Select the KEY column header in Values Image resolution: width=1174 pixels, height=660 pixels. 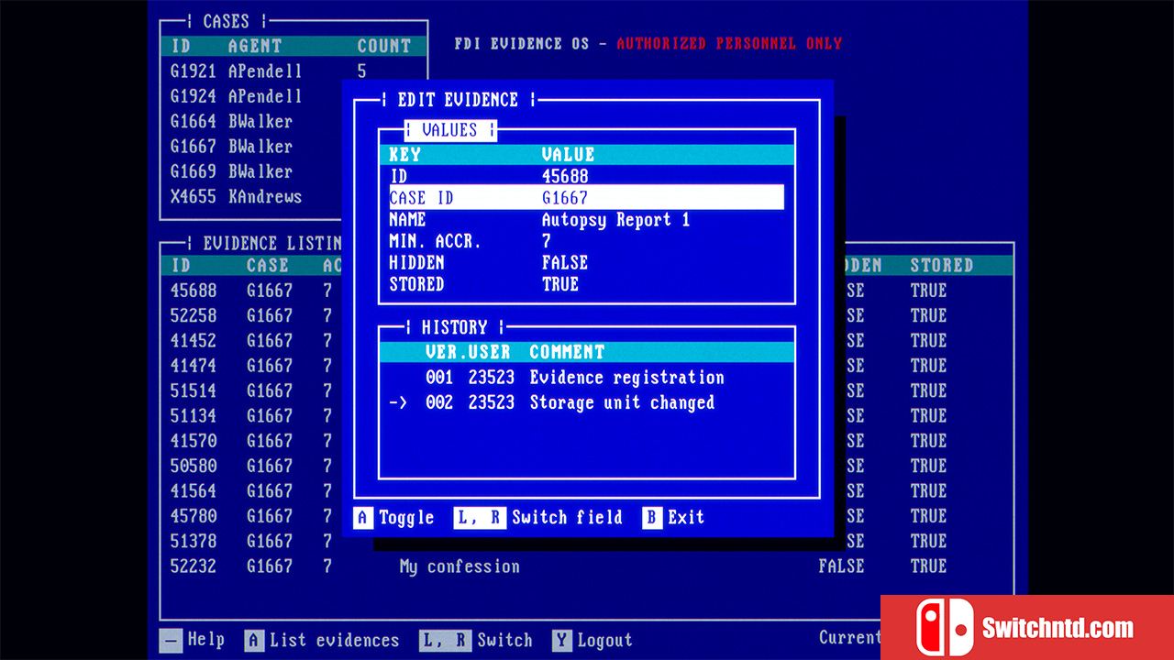(405, 155)
